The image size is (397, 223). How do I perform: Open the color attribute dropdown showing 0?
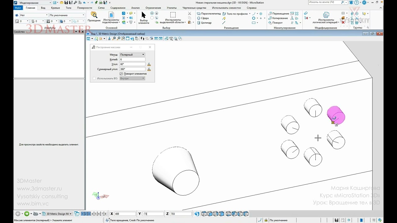[22, 21]
